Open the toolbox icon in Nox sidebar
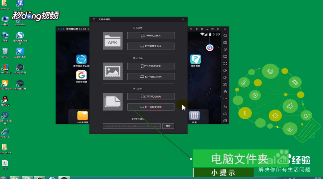Viewport: 323px width, 179px height. [225, 92]
